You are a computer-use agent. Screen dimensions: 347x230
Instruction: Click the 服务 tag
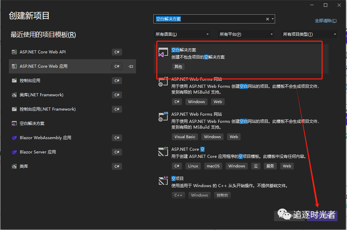[270, 166]
